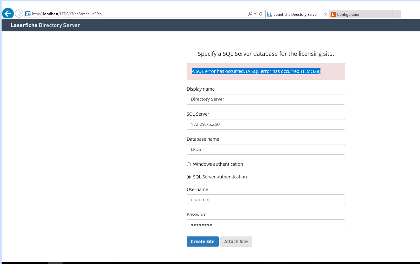
Task: Click the orange Configuration tab icon
Action: click(333, 14)
